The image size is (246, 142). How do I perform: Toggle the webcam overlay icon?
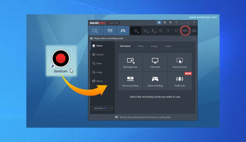[136, 31]
